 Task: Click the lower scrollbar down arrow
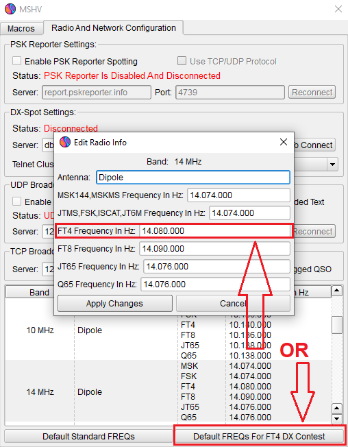pos(337,419)
